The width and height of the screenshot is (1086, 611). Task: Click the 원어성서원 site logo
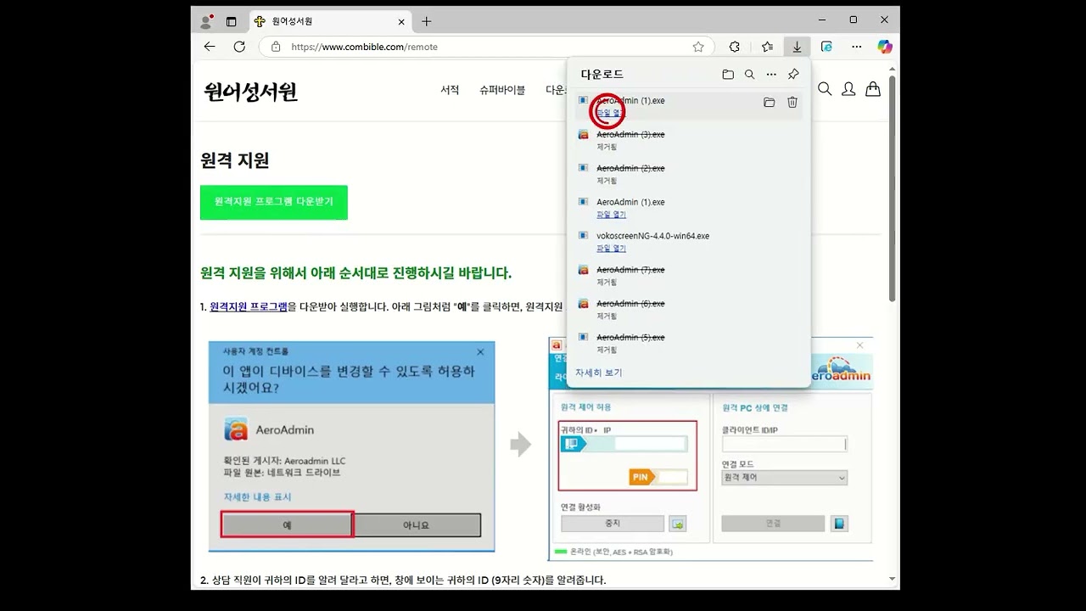(x=250, y=91)
